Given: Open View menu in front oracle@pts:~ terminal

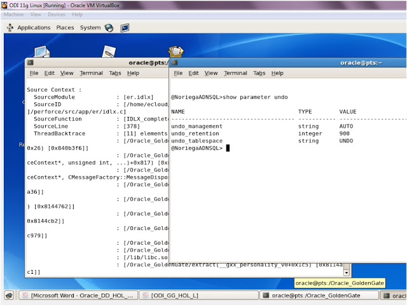Looking at the screenshot, I should [210, 73].
